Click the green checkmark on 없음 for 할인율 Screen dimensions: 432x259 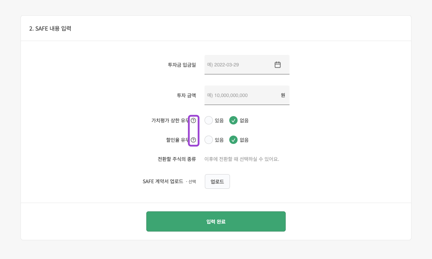pos(233,140)
